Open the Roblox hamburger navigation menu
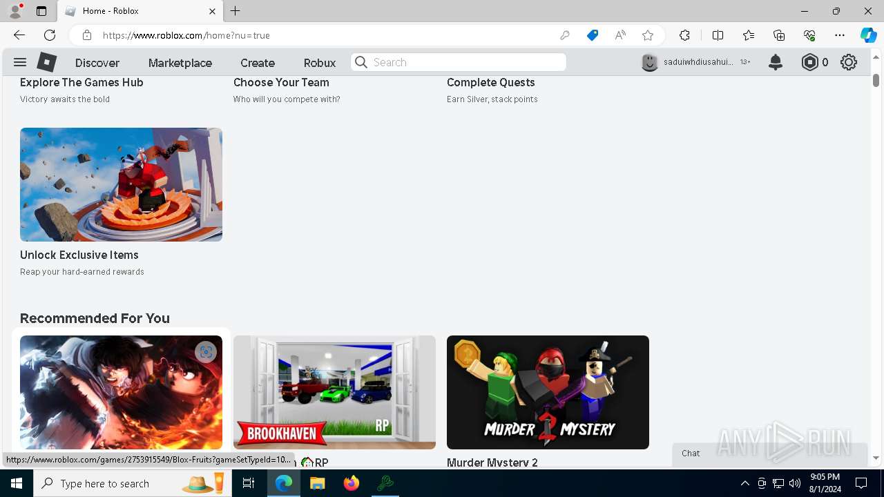Viewport: 884px width, 497px height. pyautogui.click(x=20, y=62)
